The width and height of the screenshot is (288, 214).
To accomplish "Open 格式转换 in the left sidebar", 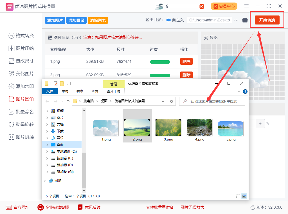I will point(21,35).
